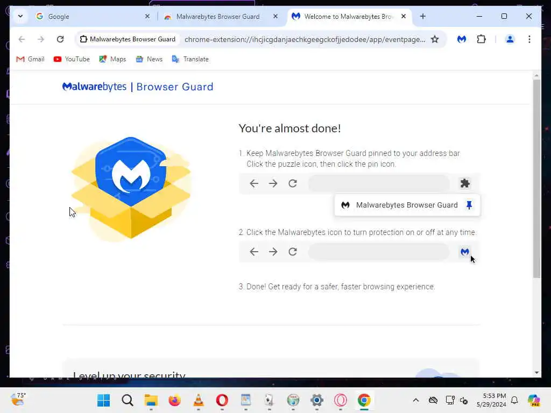This screenshot has height=413, width=551.
Task: Open the tab search dropdown arrow
Action: [x=20, y=16]
